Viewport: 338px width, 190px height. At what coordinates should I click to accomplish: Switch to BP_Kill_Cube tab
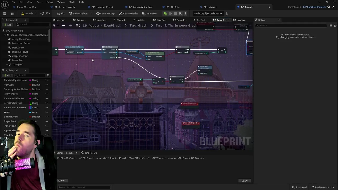tap(173, 7)
